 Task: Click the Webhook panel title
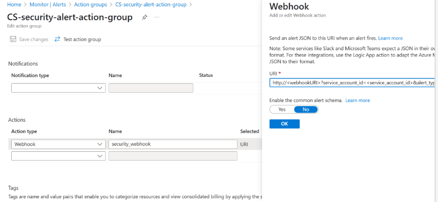click(x=289, y=7)
